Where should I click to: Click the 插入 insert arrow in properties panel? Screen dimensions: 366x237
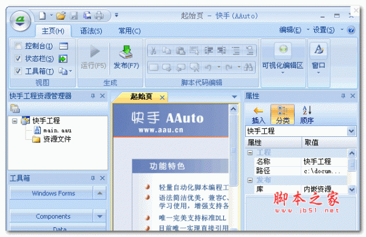pyautogui.click(x=258, y=114)
